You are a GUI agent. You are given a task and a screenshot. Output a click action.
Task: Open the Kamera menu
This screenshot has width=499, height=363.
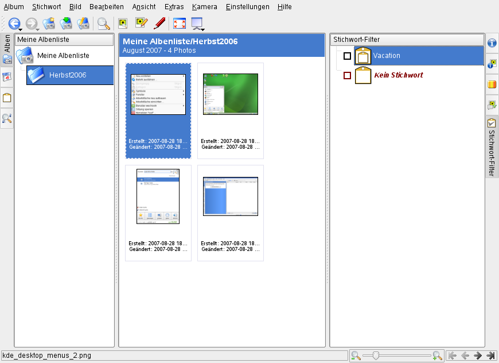tap(205, 7)
